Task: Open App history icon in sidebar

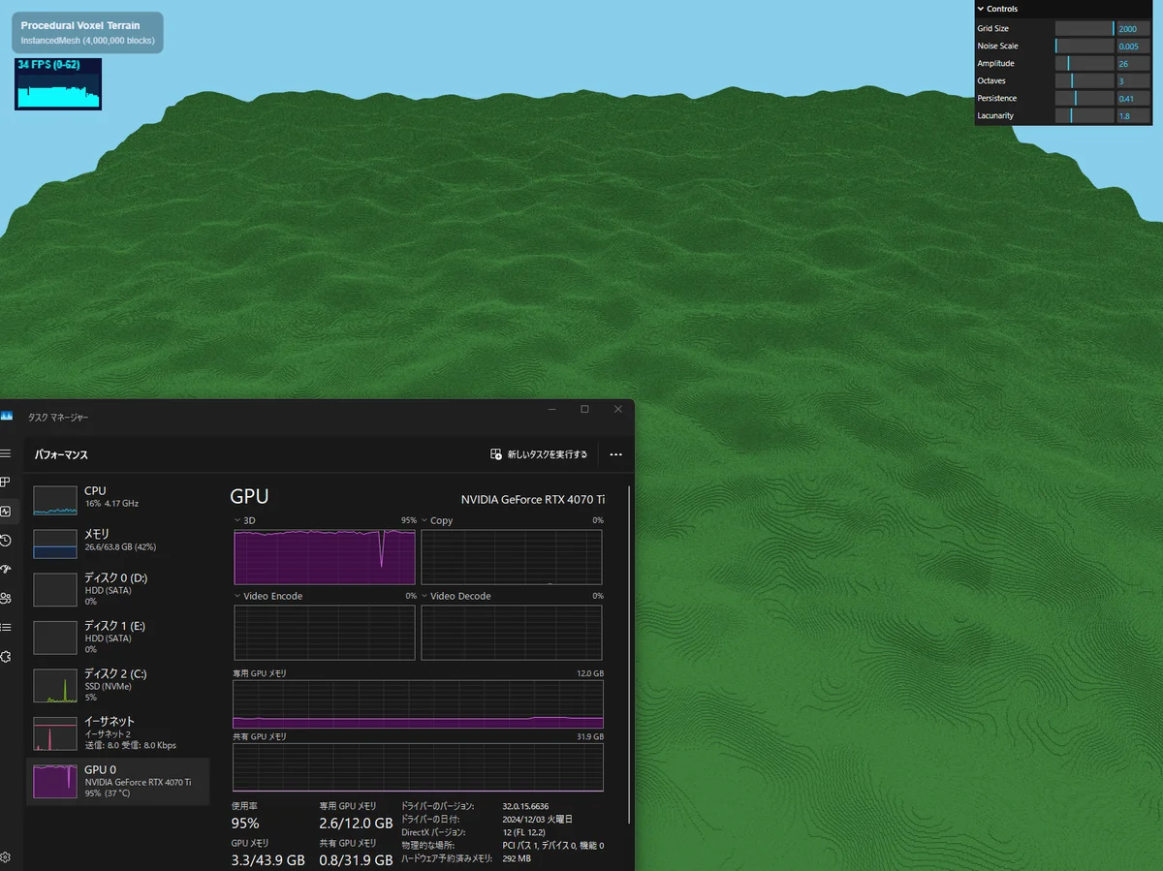Action: point(5,541)
